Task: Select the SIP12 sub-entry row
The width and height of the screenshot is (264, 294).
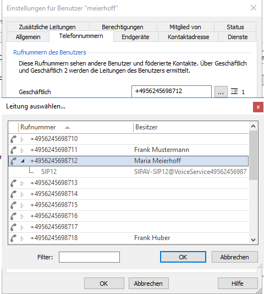Action: [x=129, y=172]
